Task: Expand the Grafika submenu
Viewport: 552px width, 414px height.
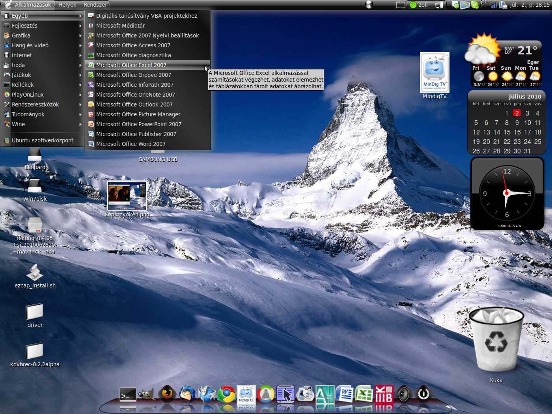Action: (43, 35)
